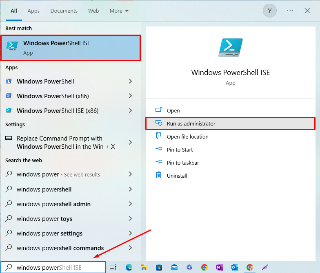Screen dimensions: 320x273
Task: Choose Pin to Start
Action: 231,150
